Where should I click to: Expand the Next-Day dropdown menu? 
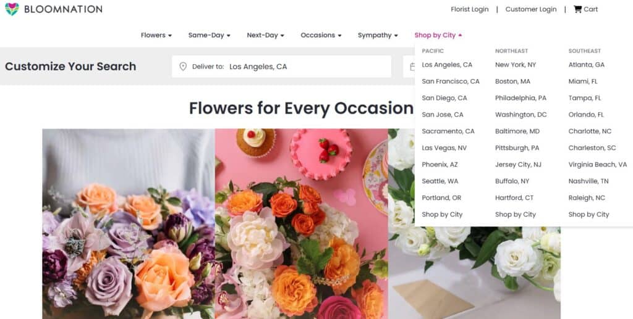[x=265, y=35]
